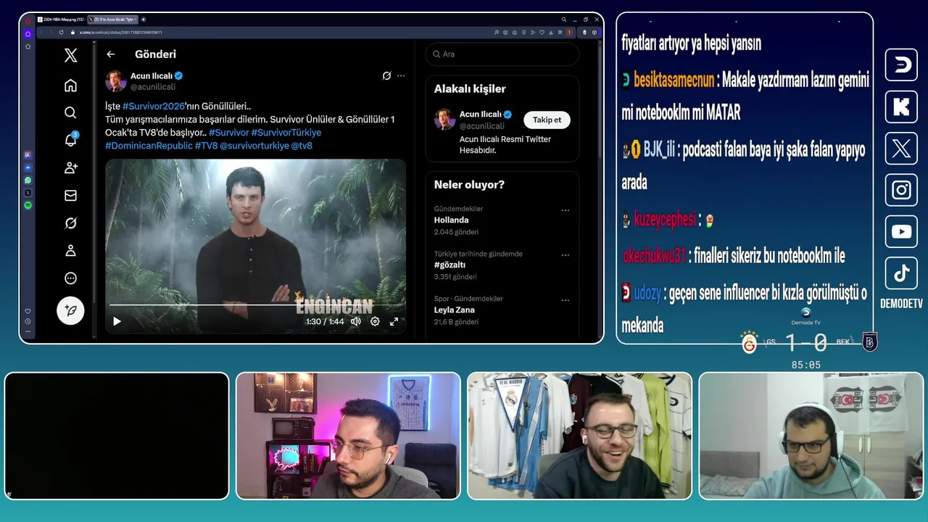
Task: Open the Profile icon in the X sidebar
Action: (x=70, y=251)
